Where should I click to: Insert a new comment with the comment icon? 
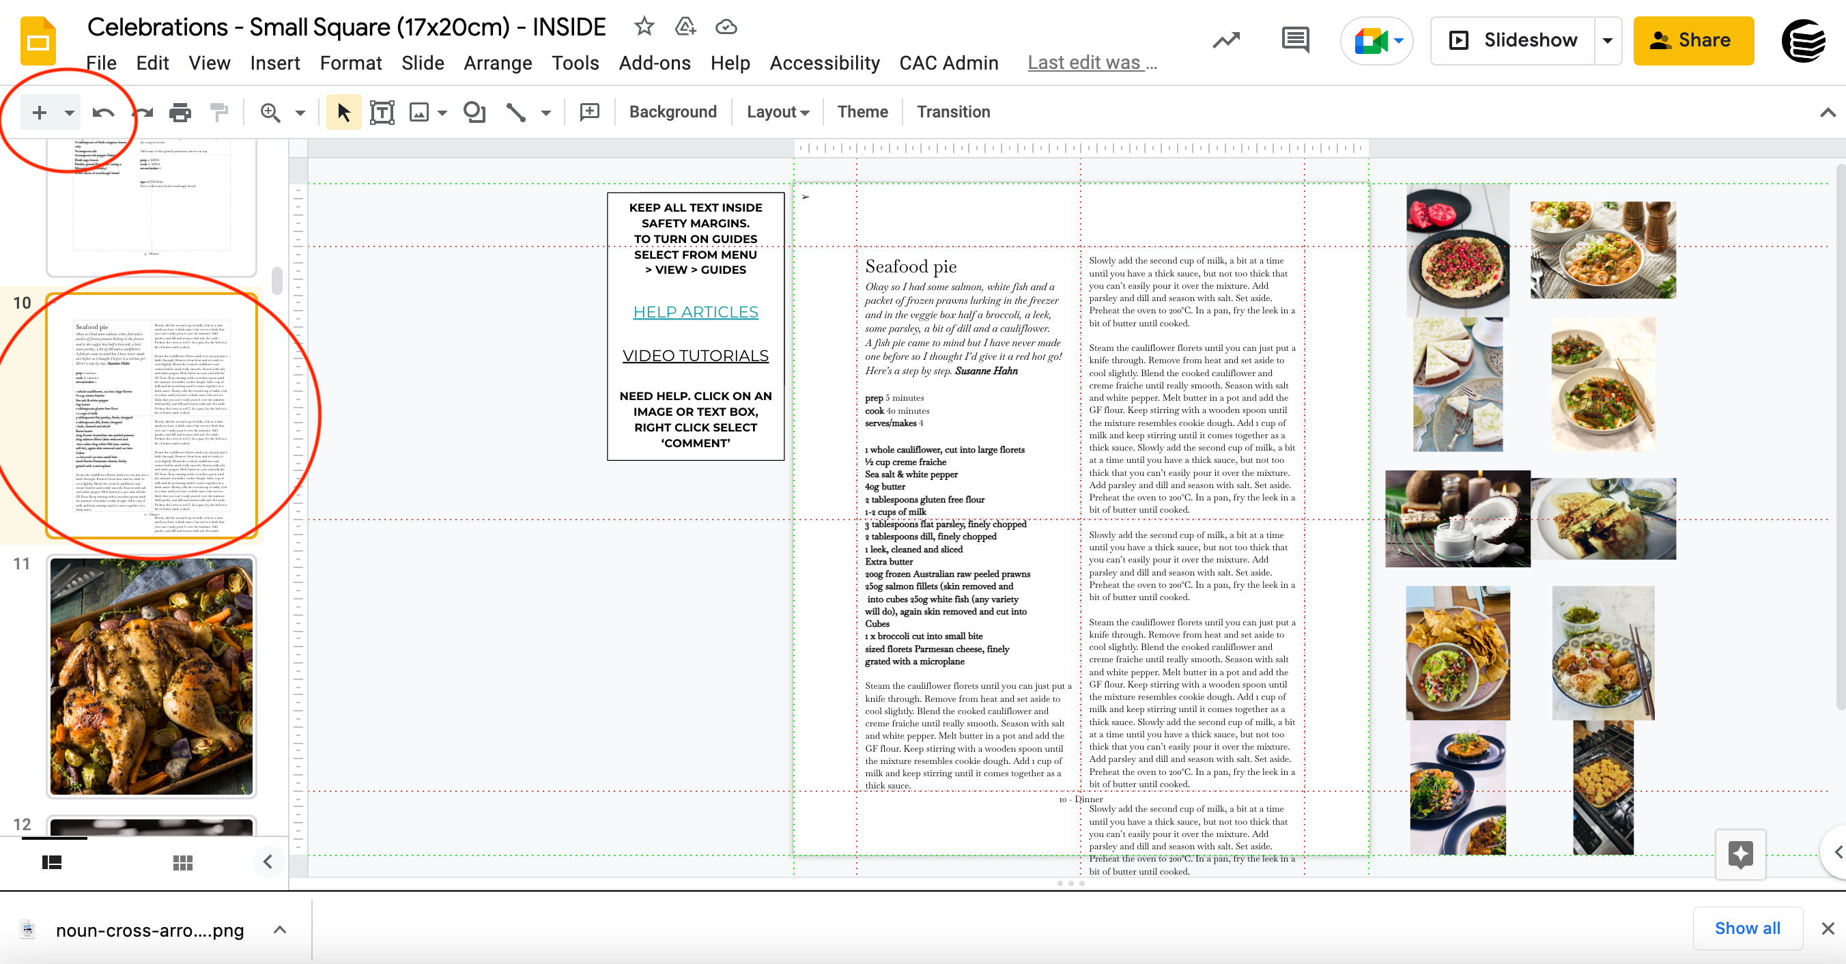tap(588, 112)
